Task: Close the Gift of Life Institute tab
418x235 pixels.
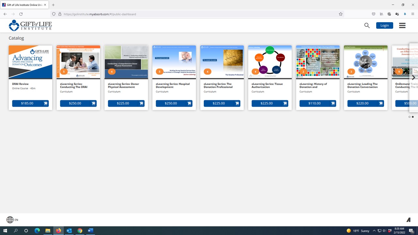Action: click(45, 5)
